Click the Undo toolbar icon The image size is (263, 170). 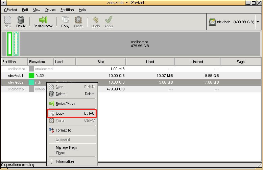coord(95,20)
